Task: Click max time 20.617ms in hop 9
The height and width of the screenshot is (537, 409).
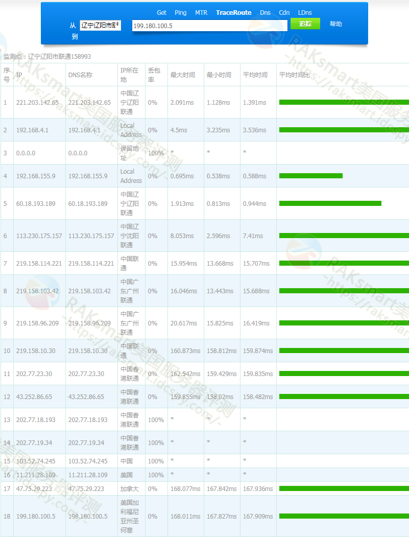Action: pos(183,323)
